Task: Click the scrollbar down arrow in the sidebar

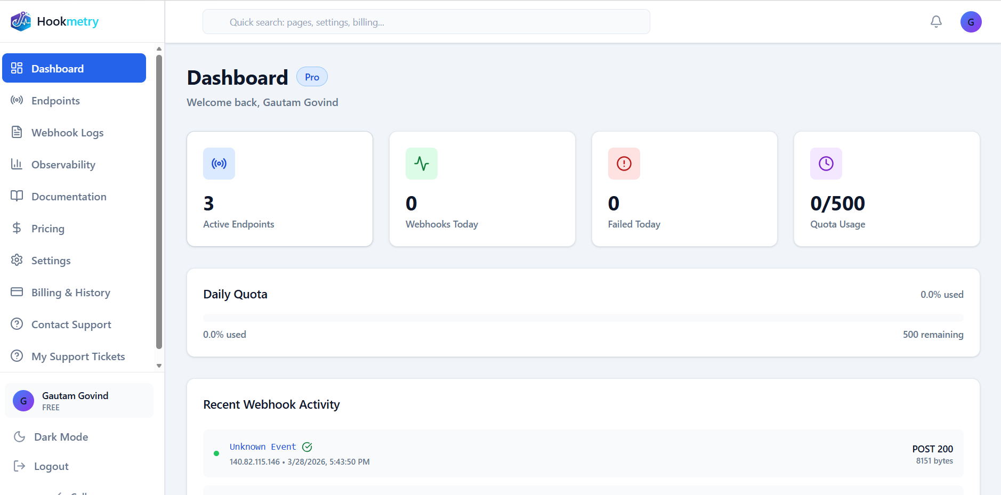Action: pyautogui.click(x=159, y=366)
